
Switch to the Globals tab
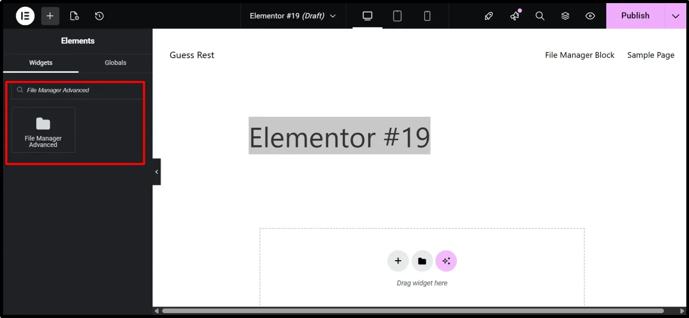[x=115, y=63]
